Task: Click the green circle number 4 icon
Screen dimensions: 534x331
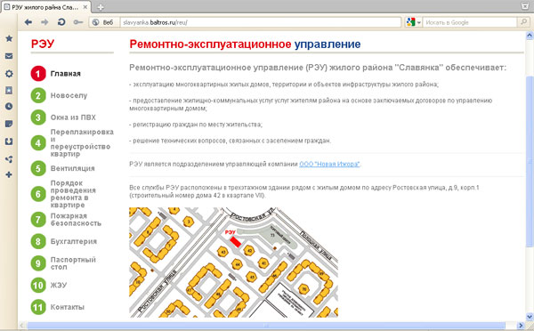Action: 38,143
